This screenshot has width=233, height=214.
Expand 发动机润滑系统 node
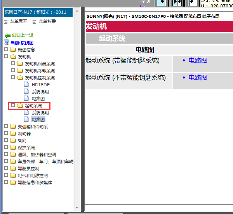pyautogui.click(x=13, y=63)
